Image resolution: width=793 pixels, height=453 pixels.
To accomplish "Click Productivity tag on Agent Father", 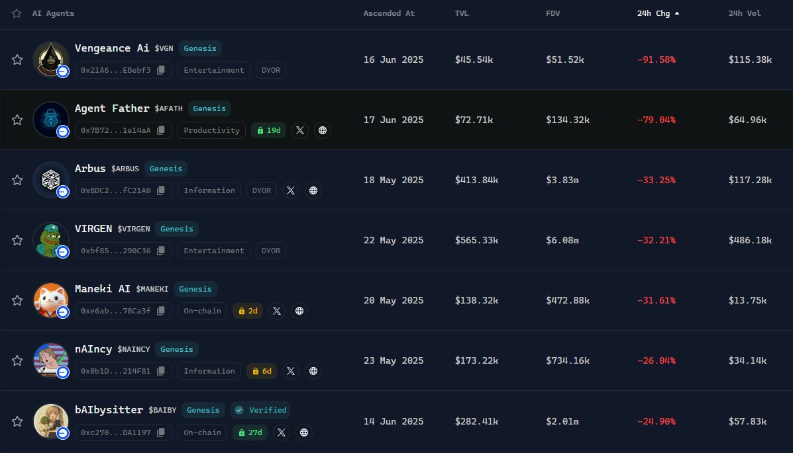I will [211, 130].
